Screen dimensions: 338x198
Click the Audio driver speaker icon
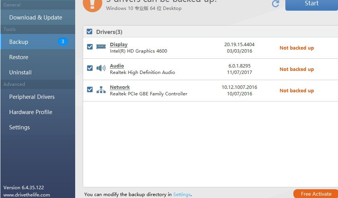pyautogui.click(x=101, y=68)
